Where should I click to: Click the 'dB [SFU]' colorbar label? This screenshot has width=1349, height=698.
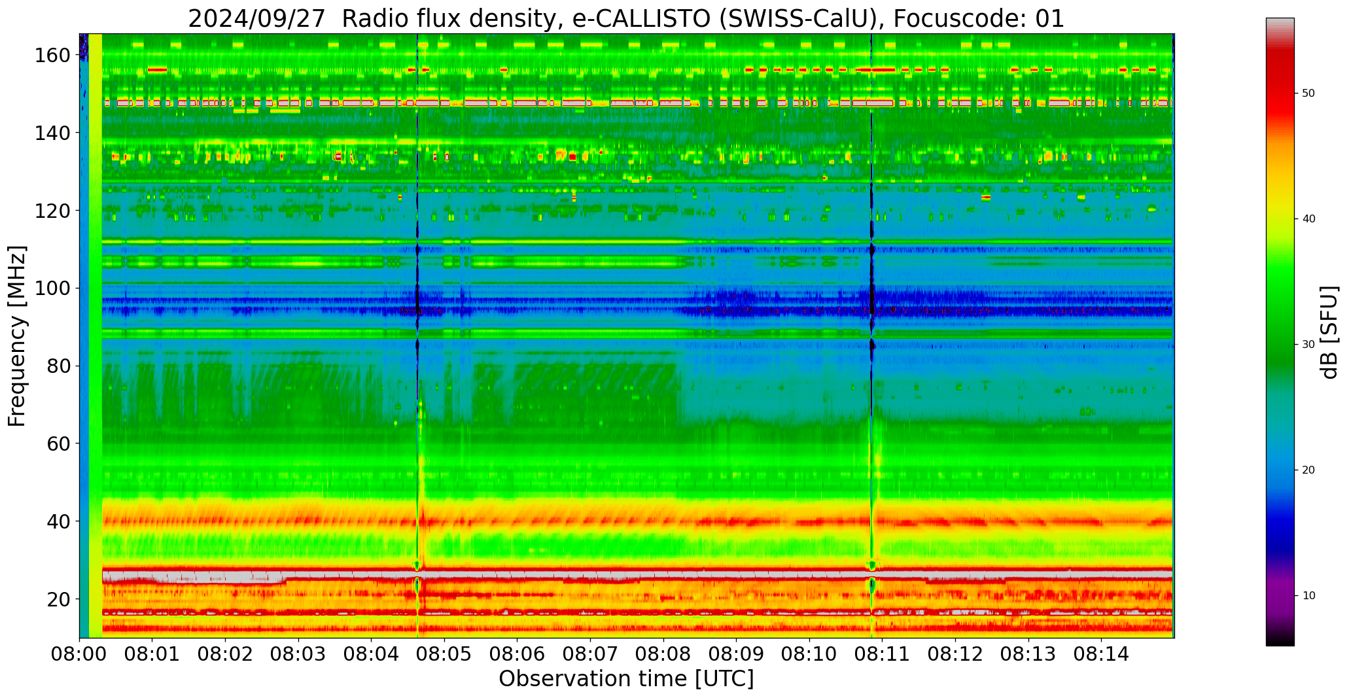point(1329,332)
